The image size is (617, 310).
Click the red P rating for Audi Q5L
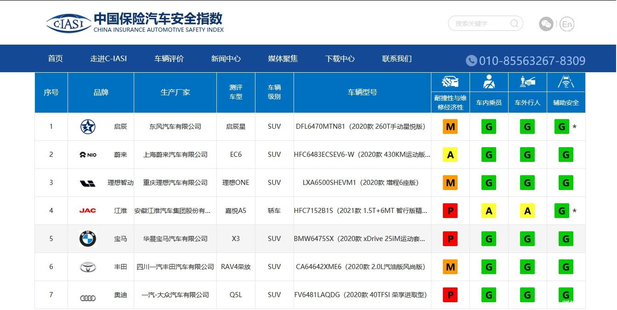pos(450,295)
